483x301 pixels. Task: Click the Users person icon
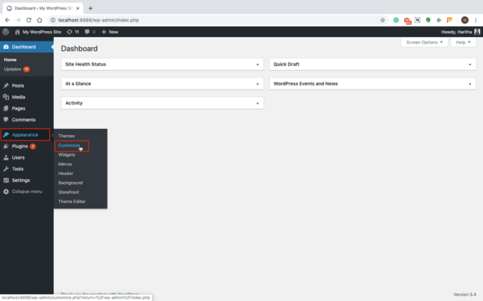(x=6, y=158)
